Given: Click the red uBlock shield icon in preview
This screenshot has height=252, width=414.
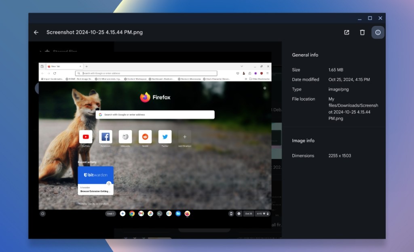Looking at the screenshot, I should (x=262, y=73).
